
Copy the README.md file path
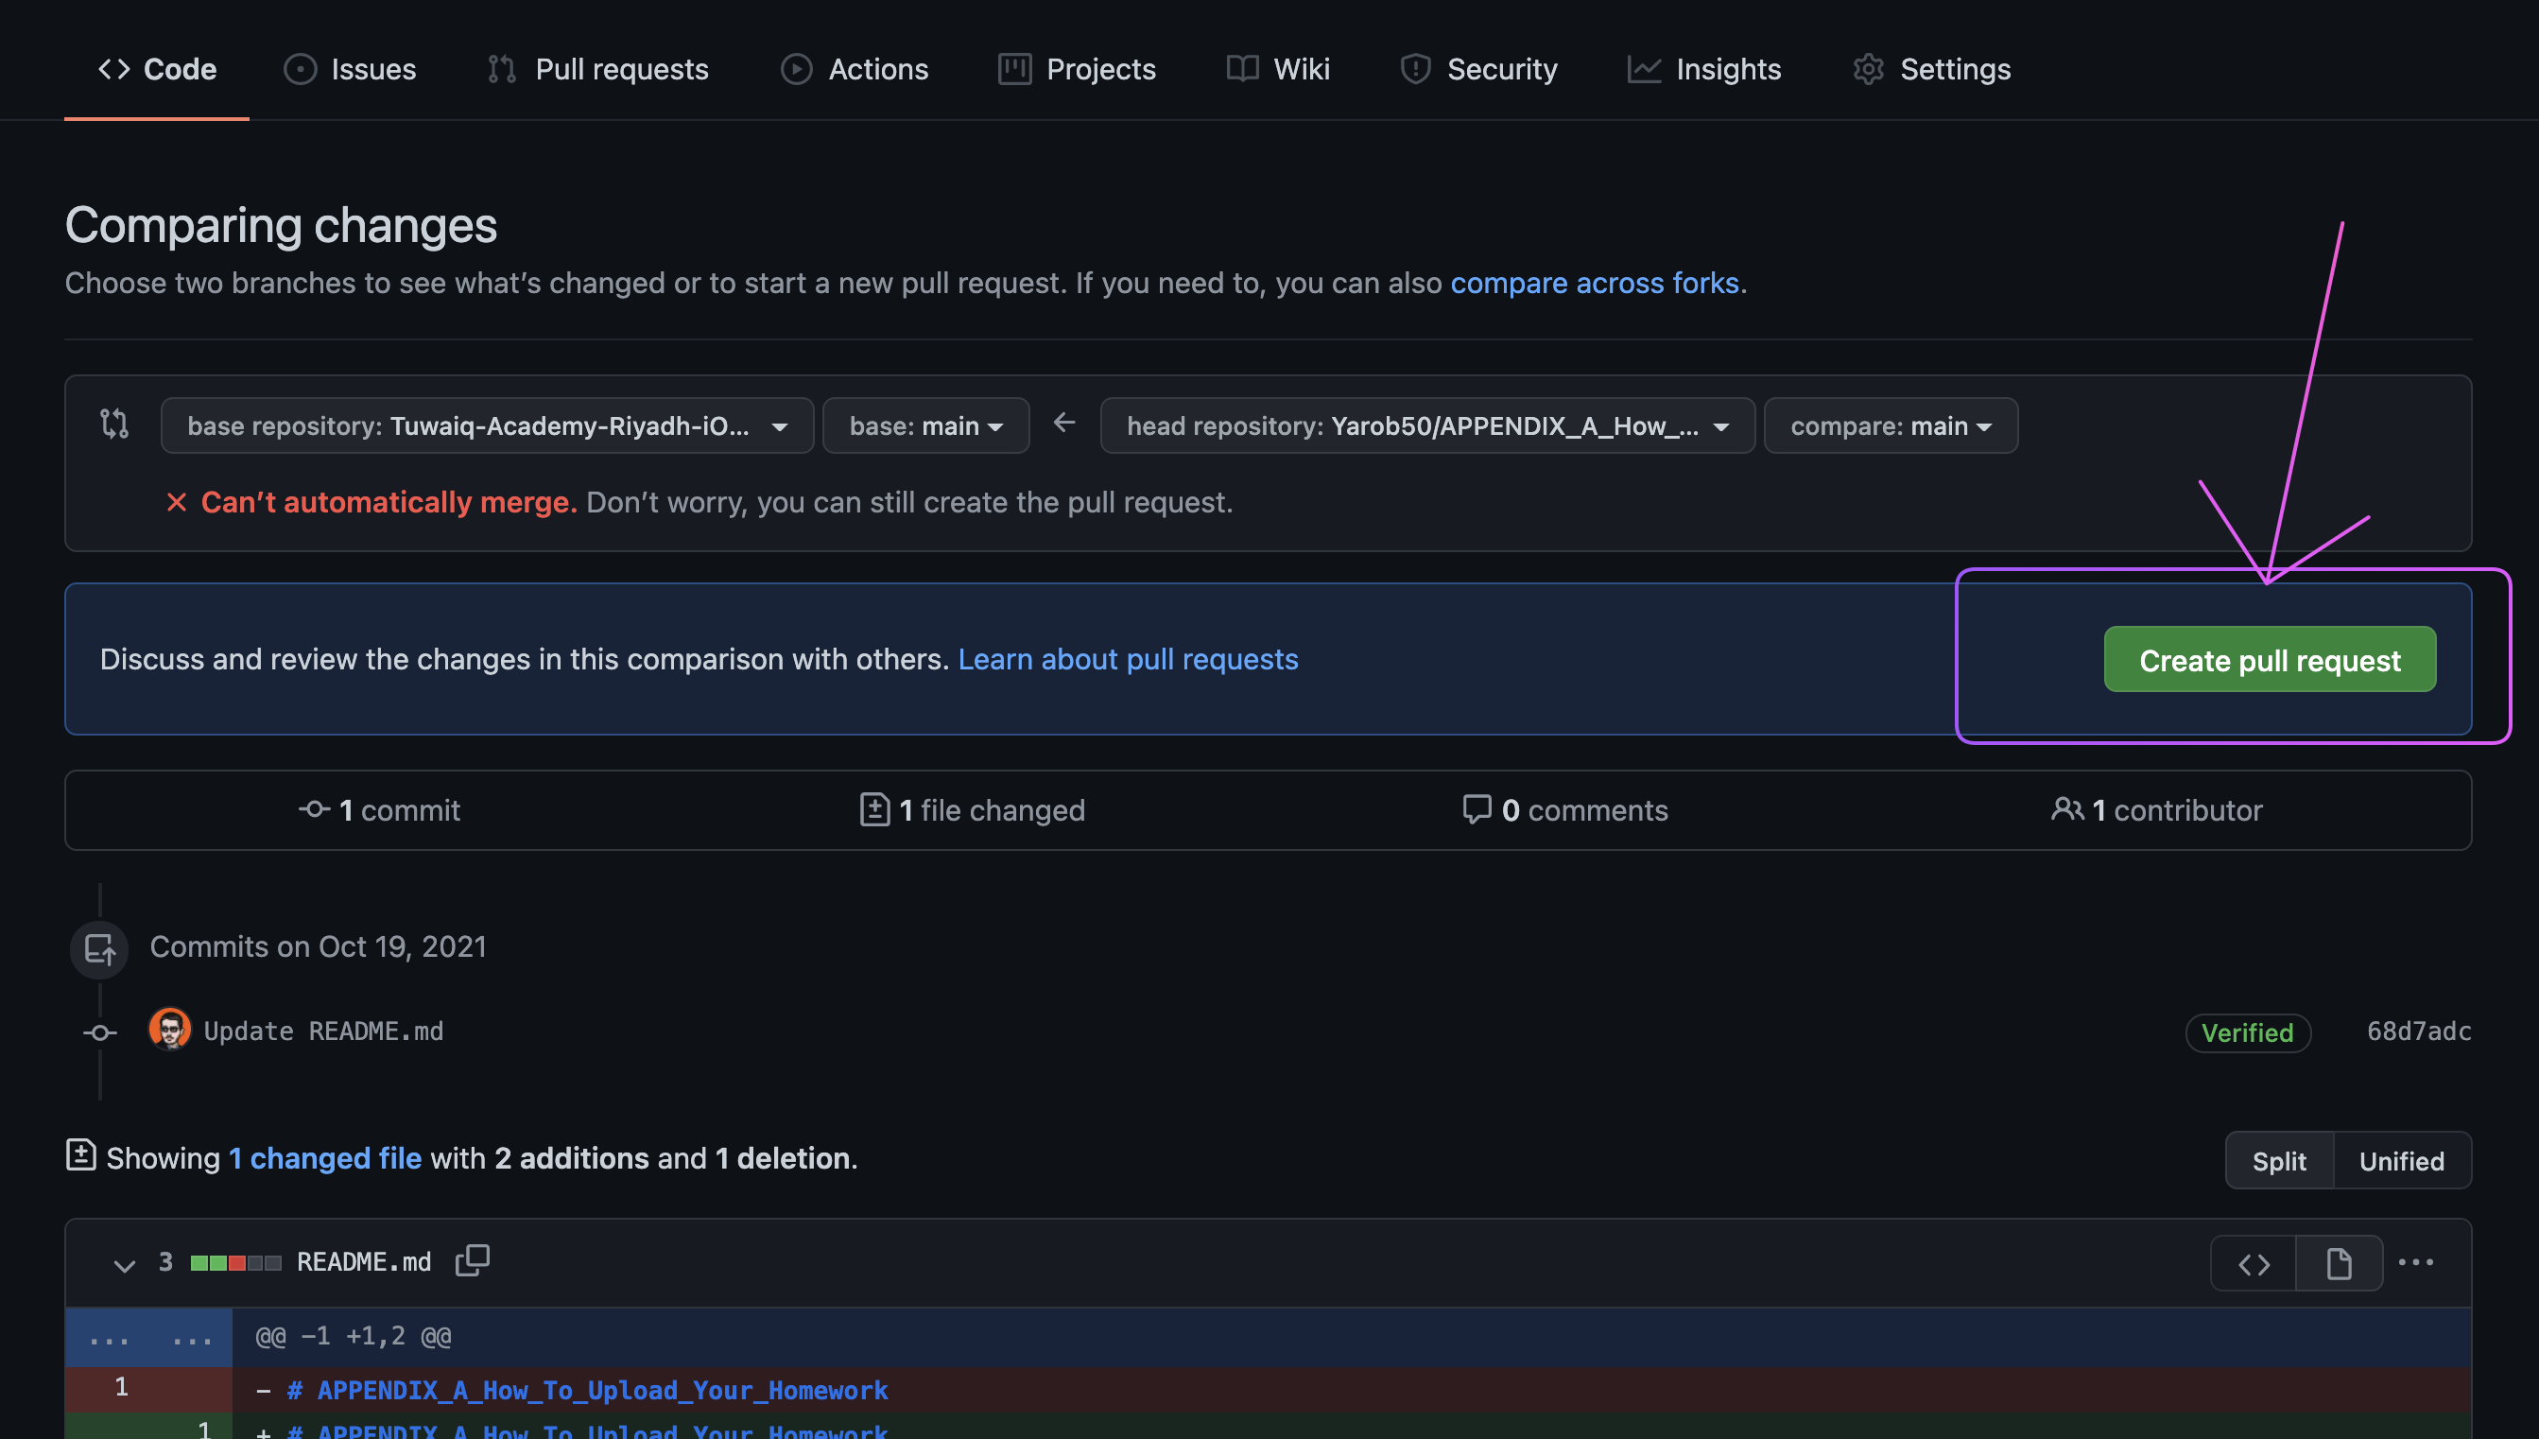coord(473,1262)
